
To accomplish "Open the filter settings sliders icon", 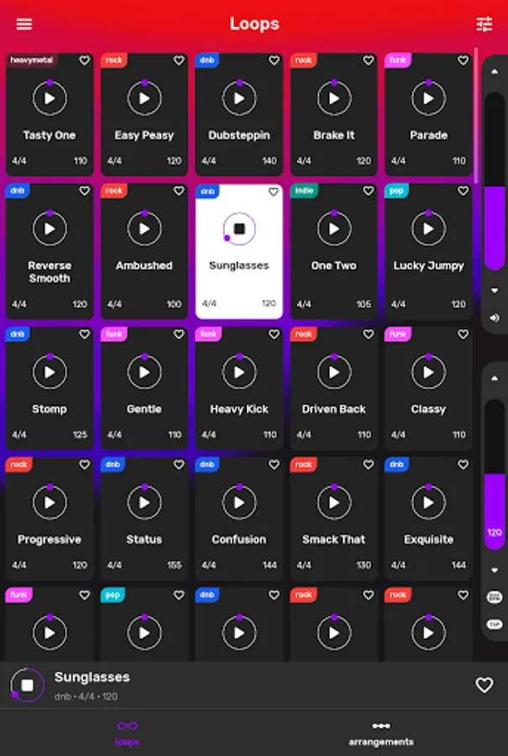I will pos(484,24).
